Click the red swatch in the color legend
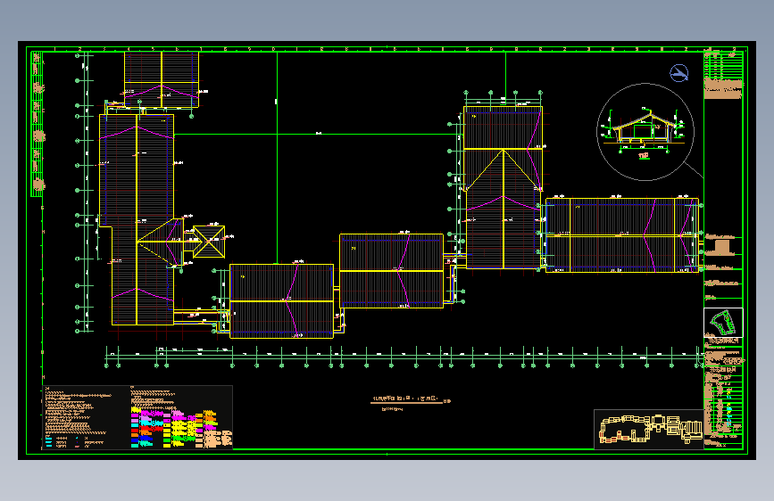The image size is (774, 501). tap(135, 431)
